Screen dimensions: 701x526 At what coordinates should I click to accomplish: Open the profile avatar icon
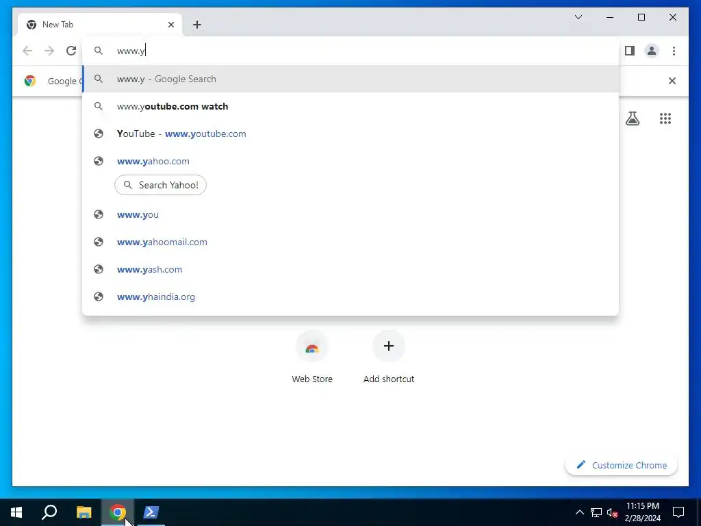tap(652, 51)
